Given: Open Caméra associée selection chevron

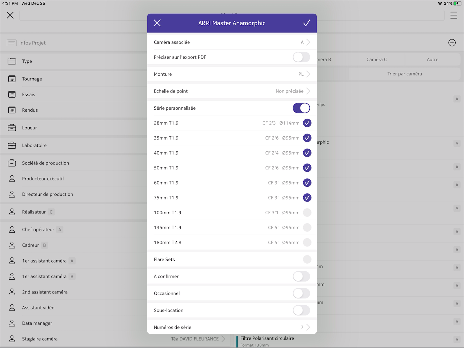Looking at the screenshot, I should pos(308,42).
